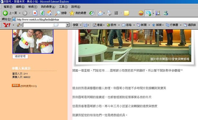Click the 累積人次: 99822 counter text
The height and width of the screenshot is (120, 198).
[21, 77]
